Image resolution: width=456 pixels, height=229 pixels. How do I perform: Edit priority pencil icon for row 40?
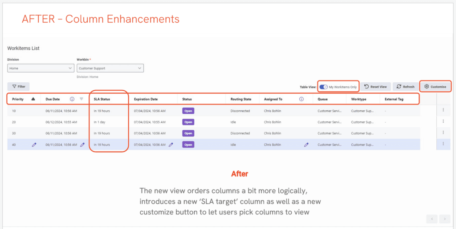click(34, 145)
